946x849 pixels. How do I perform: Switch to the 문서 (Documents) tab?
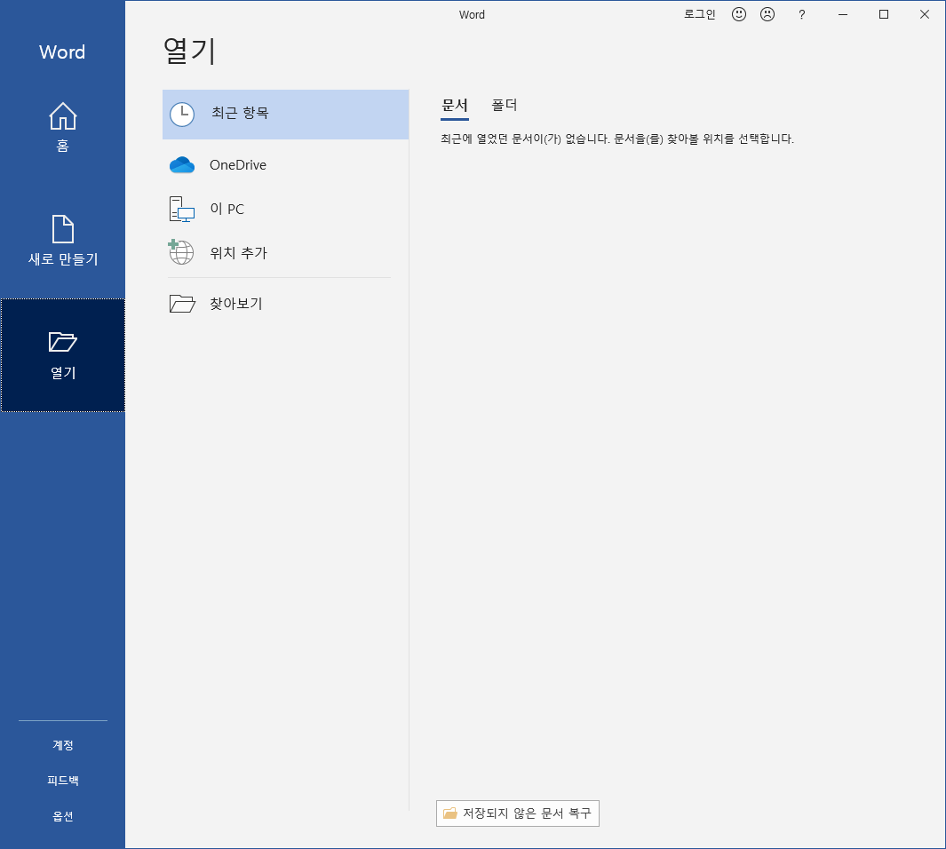click(x=455, y=107)
